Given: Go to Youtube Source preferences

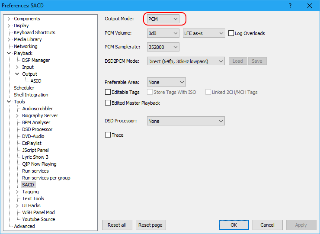Looking at the screenshot, I should point(38,219).
